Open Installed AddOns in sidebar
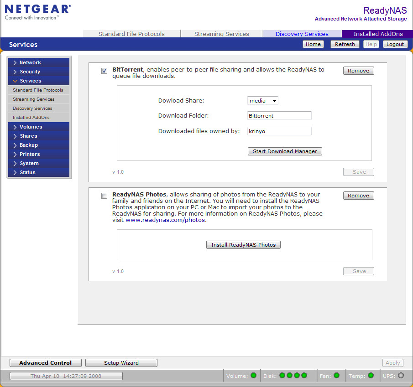 pos(39,117)
